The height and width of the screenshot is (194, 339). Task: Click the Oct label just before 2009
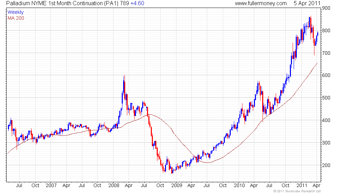[160, 186]
